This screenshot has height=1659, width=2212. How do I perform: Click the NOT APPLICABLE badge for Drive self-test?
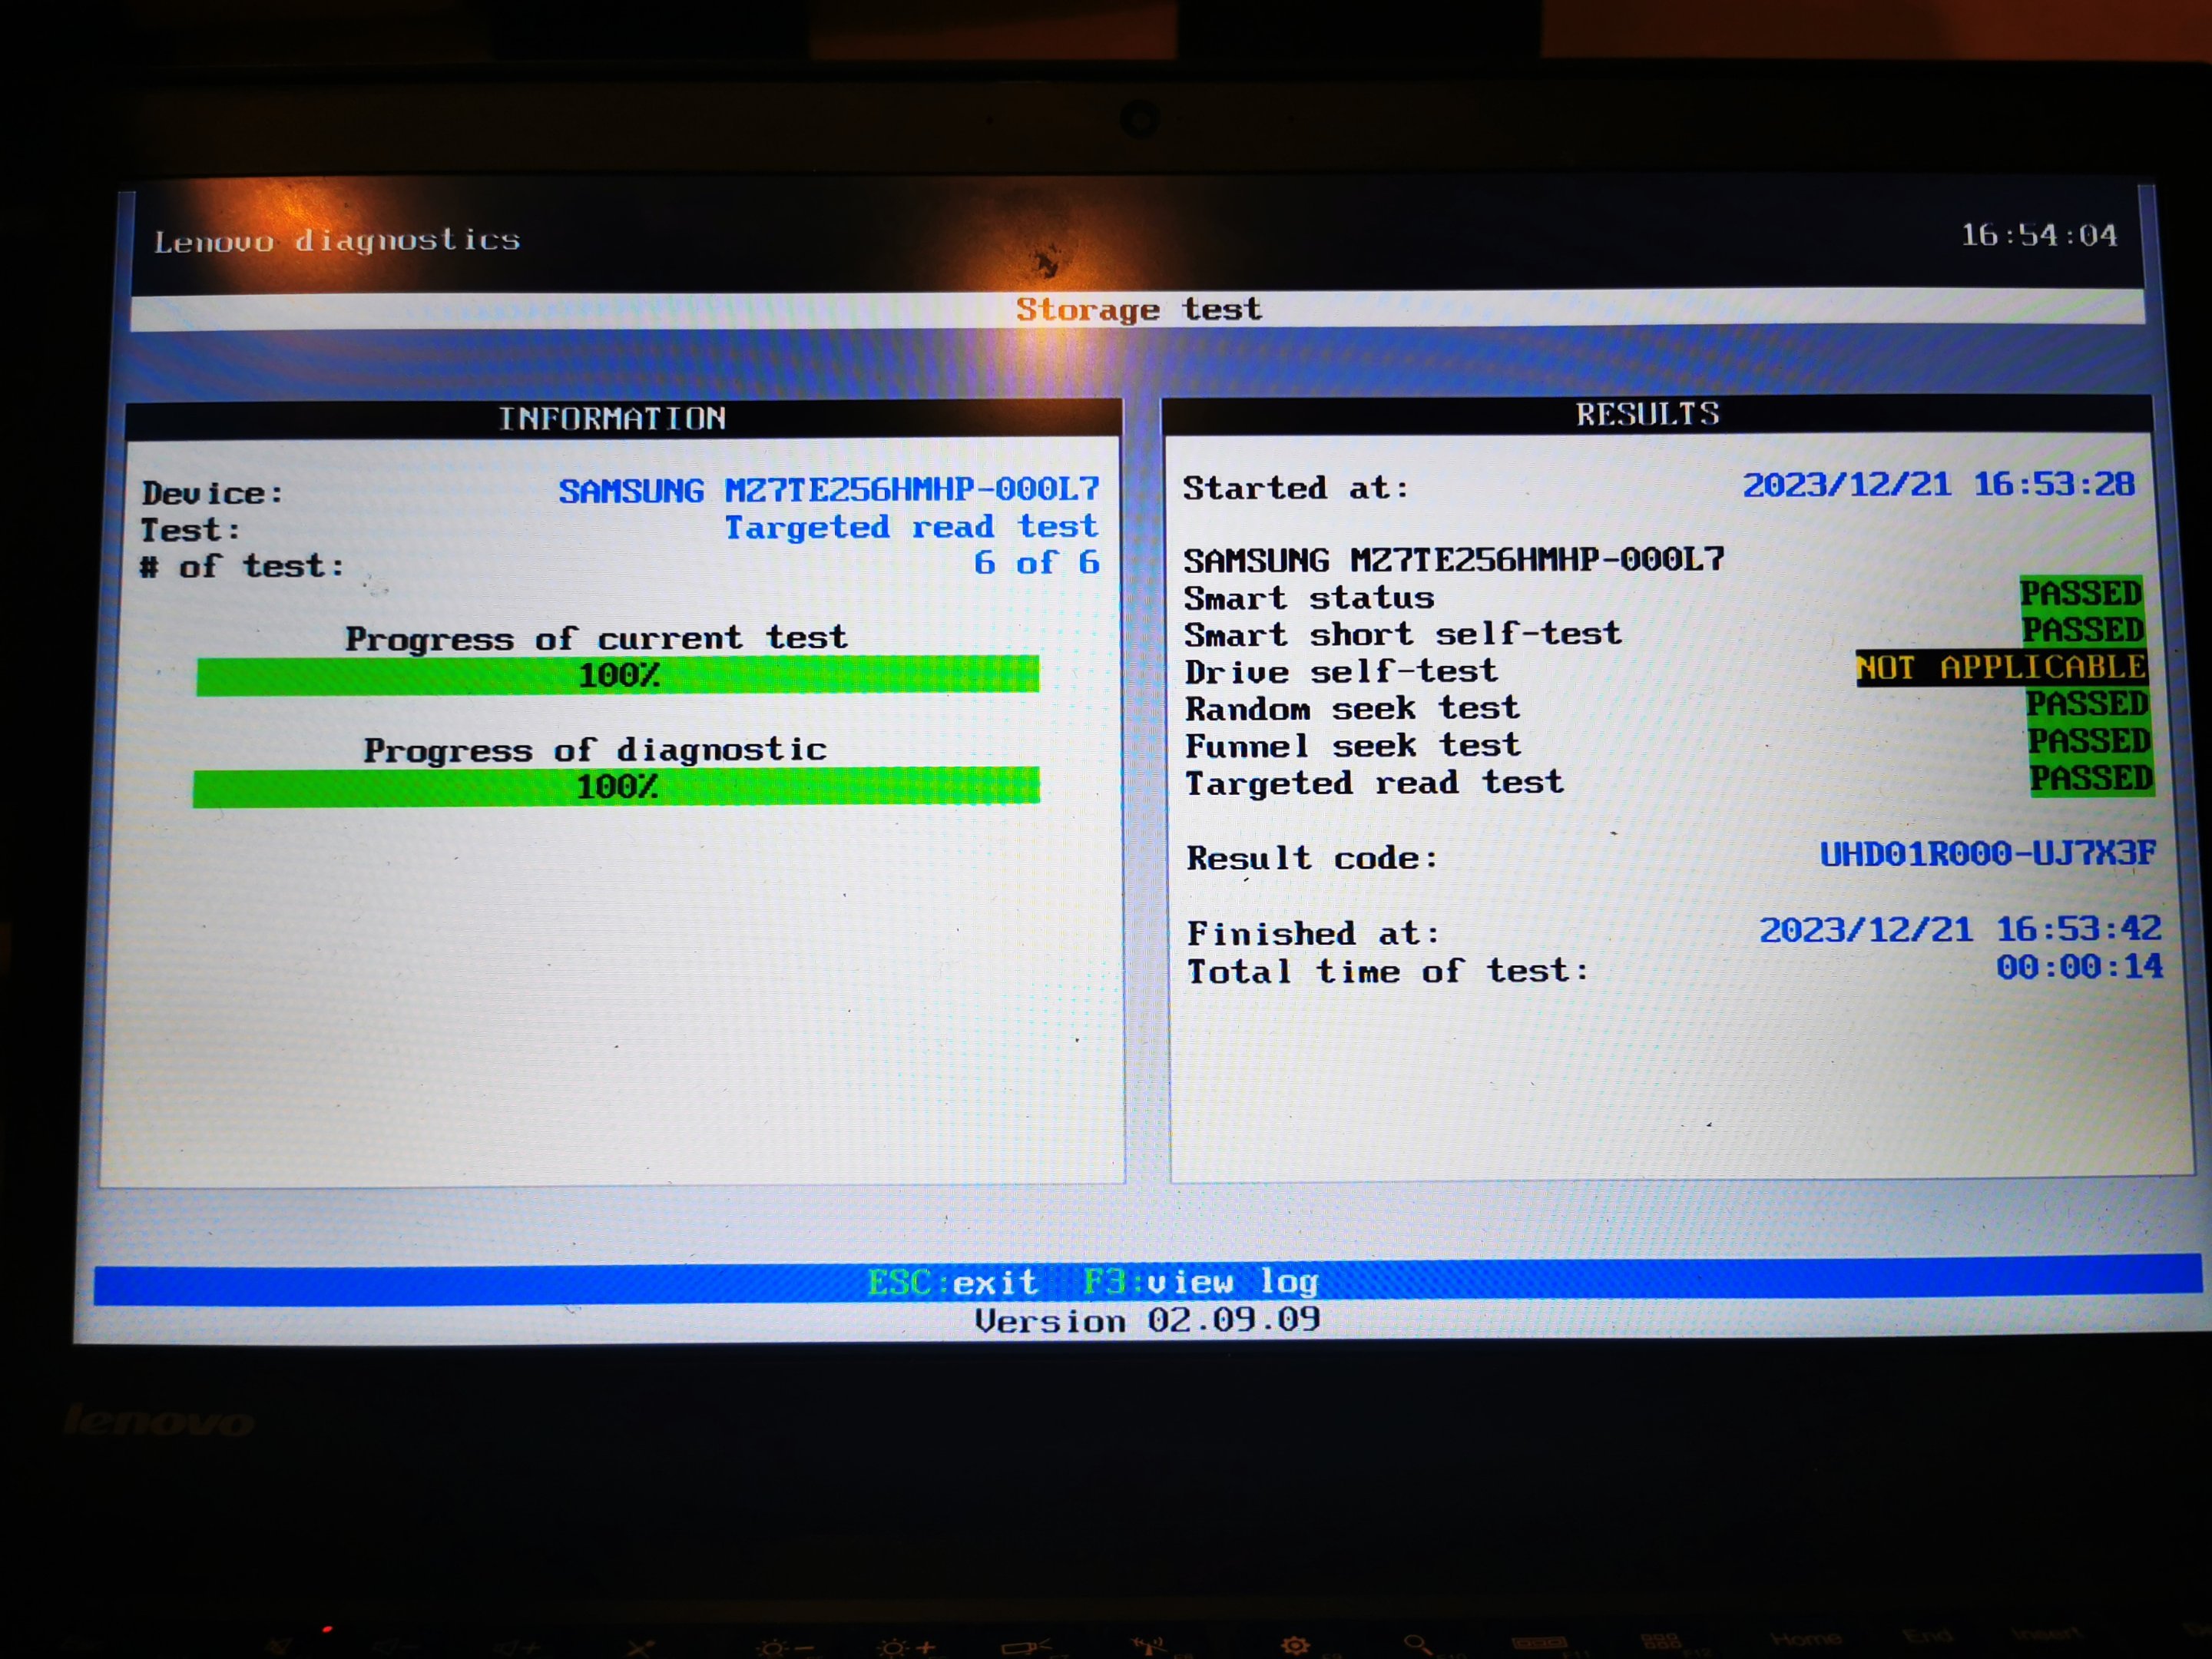[x=2001, y=667]
